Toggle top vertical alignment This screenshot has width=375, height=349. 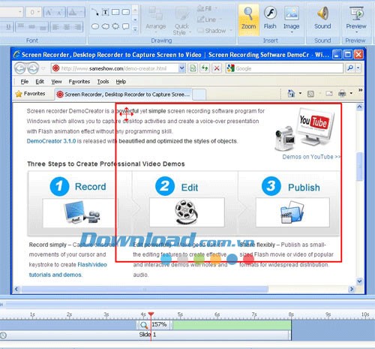(21, 26)
